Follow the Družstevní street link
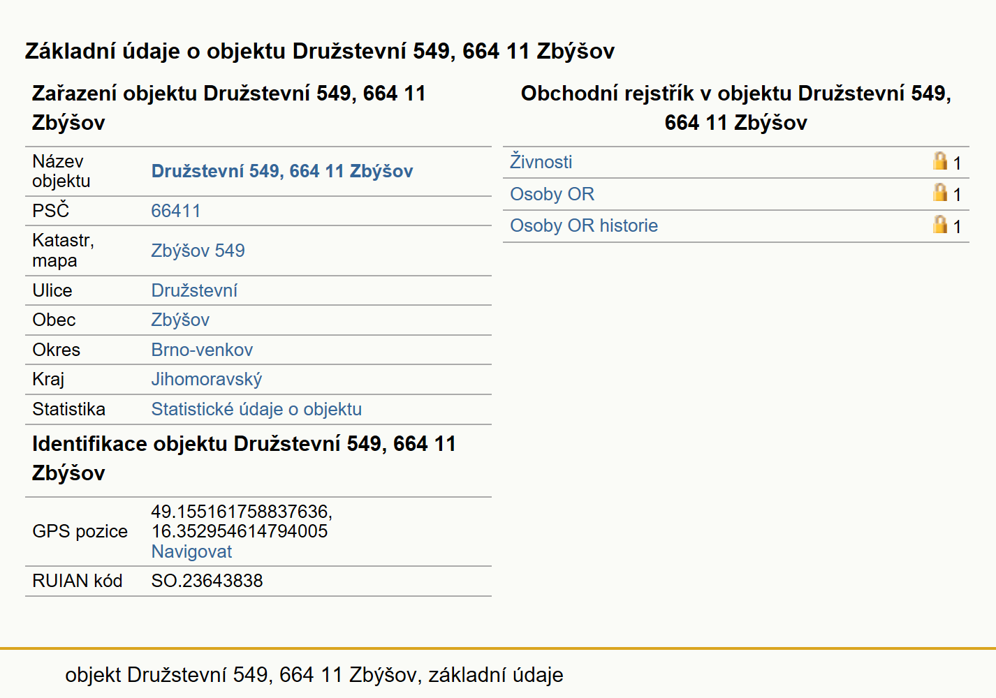The height and width of the screenshot is (698, 996). coord(194,290)
